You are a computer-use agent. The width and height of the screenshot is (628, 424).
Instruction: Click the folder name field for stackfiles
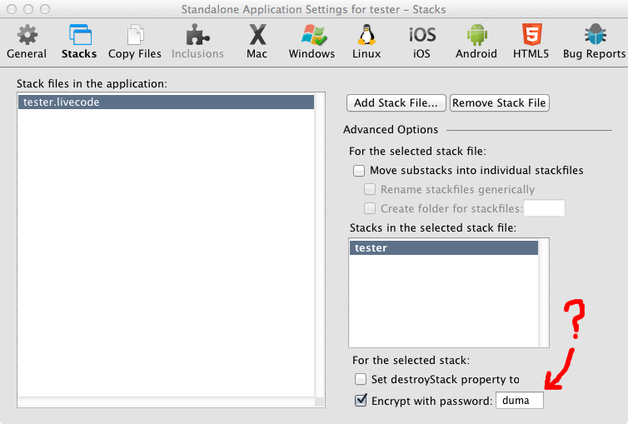pyautogui.click(x=544, y=207)
